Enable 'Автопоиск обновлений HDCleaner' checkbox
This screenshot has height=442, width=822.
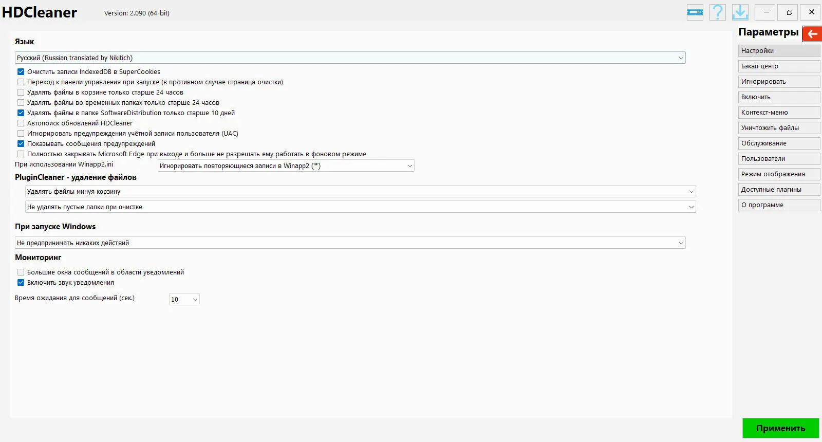[21, 123]
